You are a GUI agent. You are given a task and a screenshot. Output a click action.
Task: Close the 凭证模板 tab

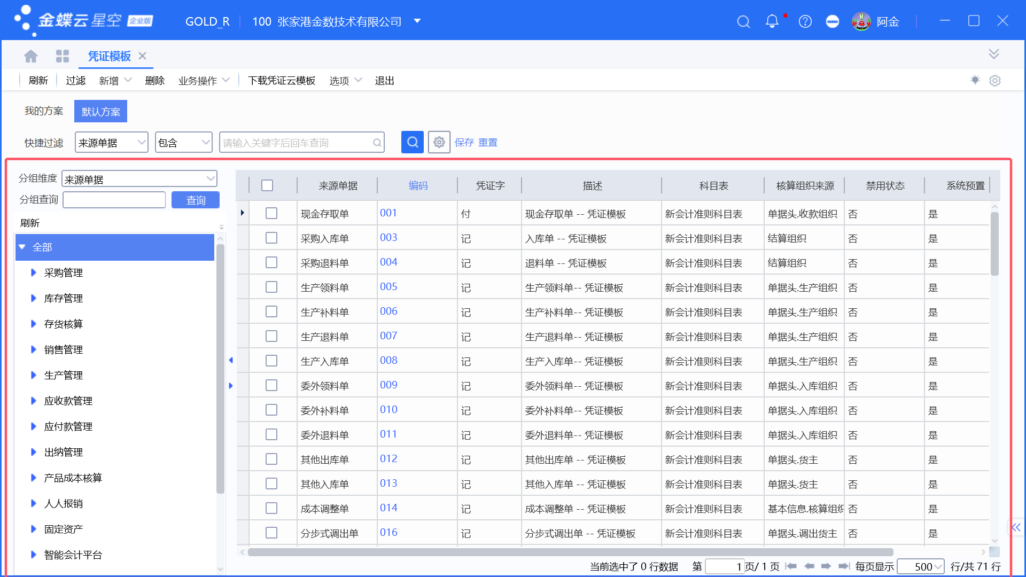(x=142, y=56)
